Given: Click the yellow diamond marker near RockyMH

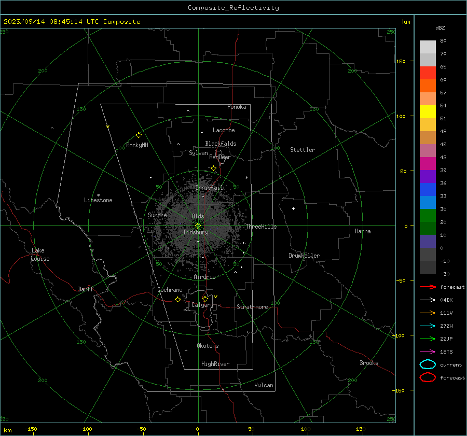Looking at the screenshot, I should pos(139,135).
